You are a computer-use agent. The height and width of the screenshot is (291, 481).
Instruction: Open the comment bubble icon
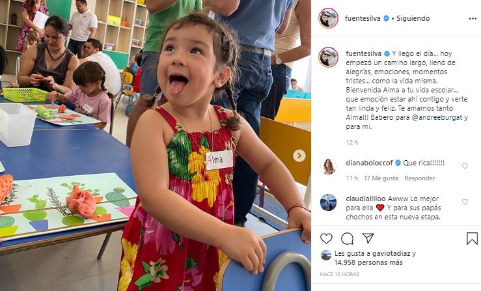[x=348, y=238]
